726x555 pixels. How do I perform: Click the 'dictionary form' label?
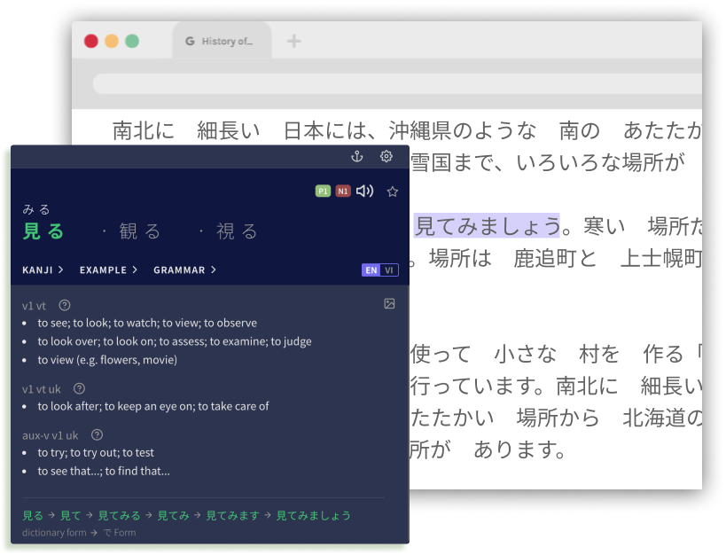(x=54, y=533)
